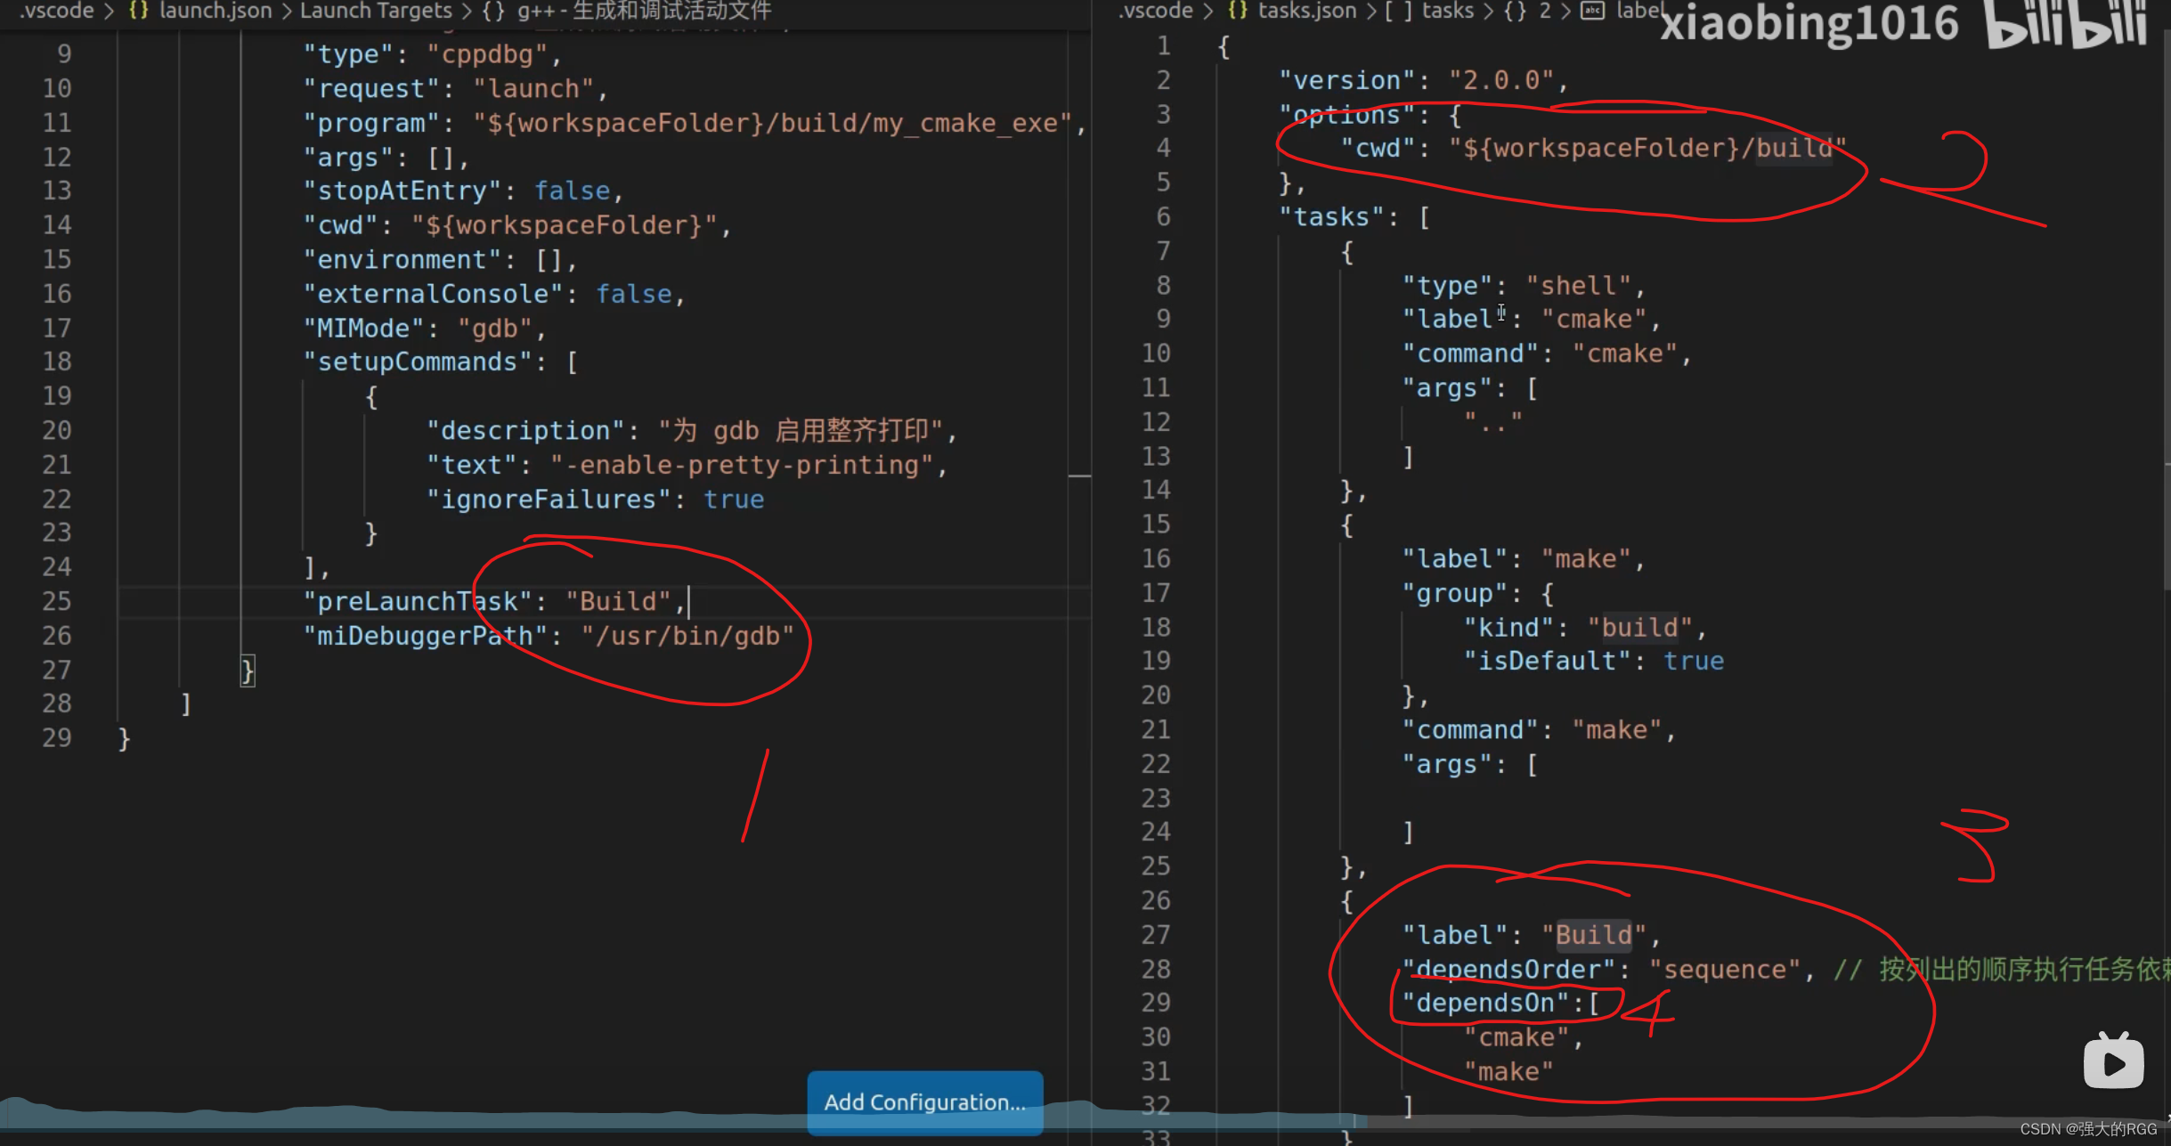The image size is (2171, 1146).
Task: Click the "gdb" value of MIMode
Action: (x=495, y=329)
